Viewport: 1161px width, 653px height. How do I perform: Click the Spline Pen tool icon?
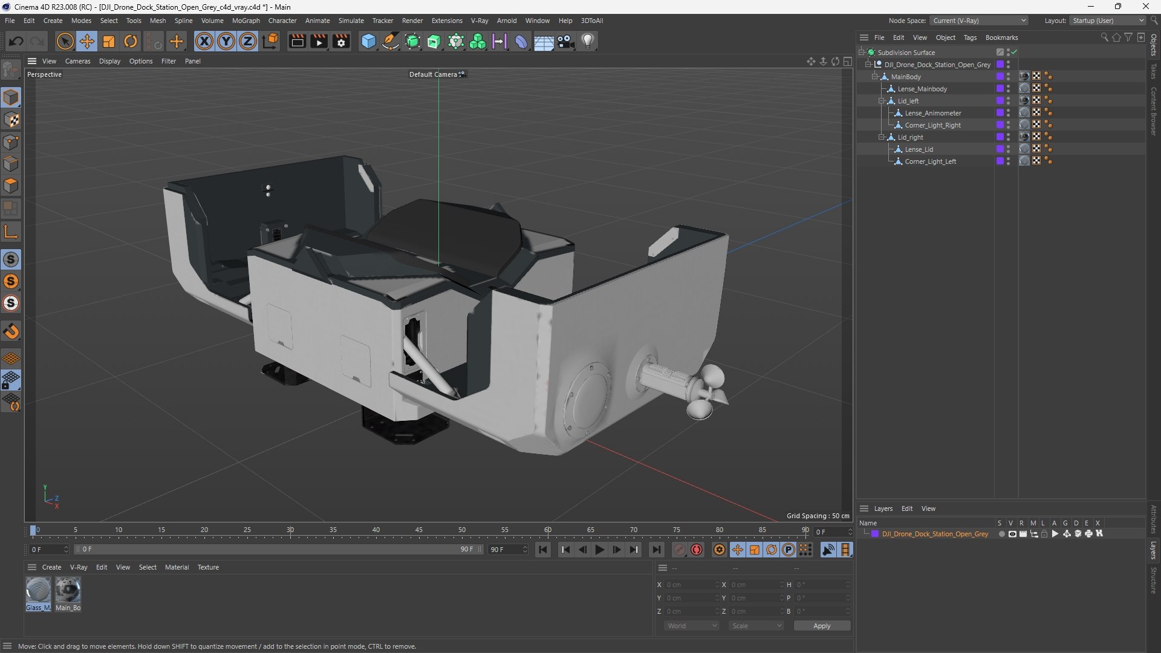(x=391, y=41)
